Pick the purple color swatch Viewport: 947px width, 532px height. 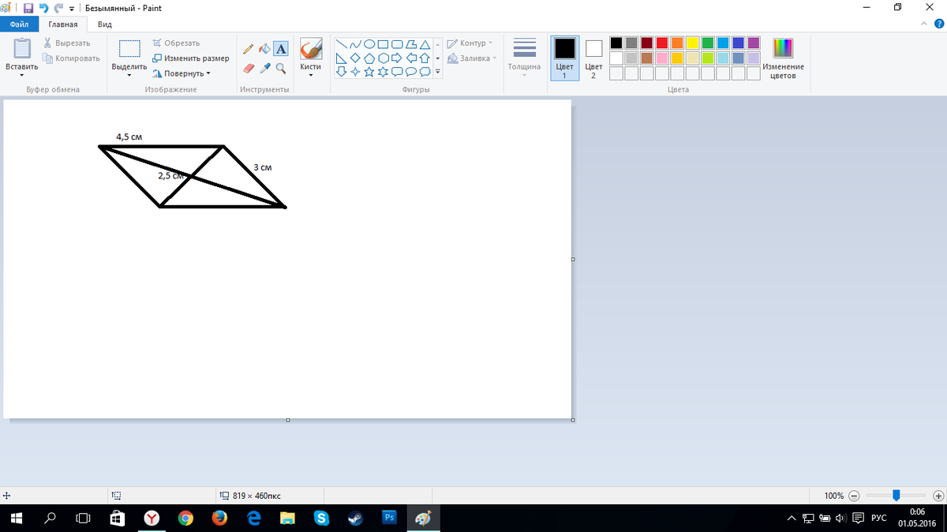click(754, 43)
